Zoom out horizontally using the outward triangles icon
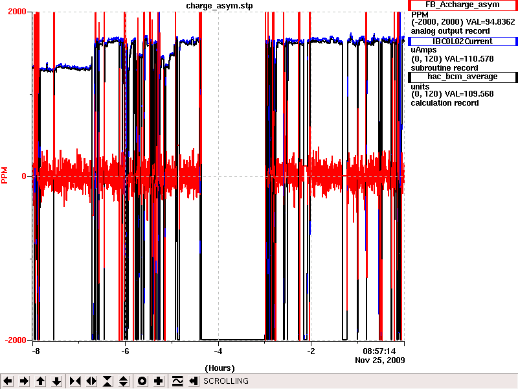Viewport: 518px width, 389px height. pyautogui.click(x=91, y=381)
